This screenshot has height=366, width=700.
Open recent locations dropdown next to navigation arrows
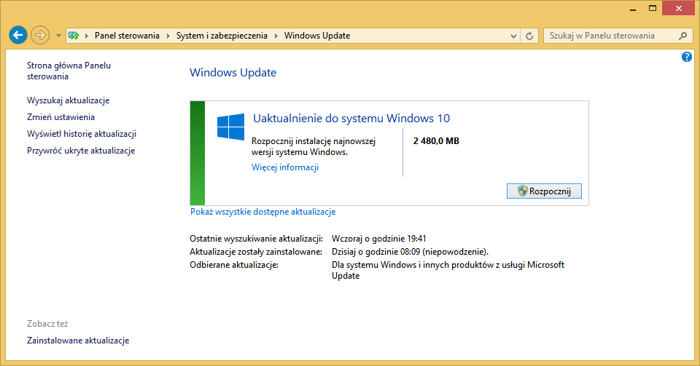click(x=58, y=36)
